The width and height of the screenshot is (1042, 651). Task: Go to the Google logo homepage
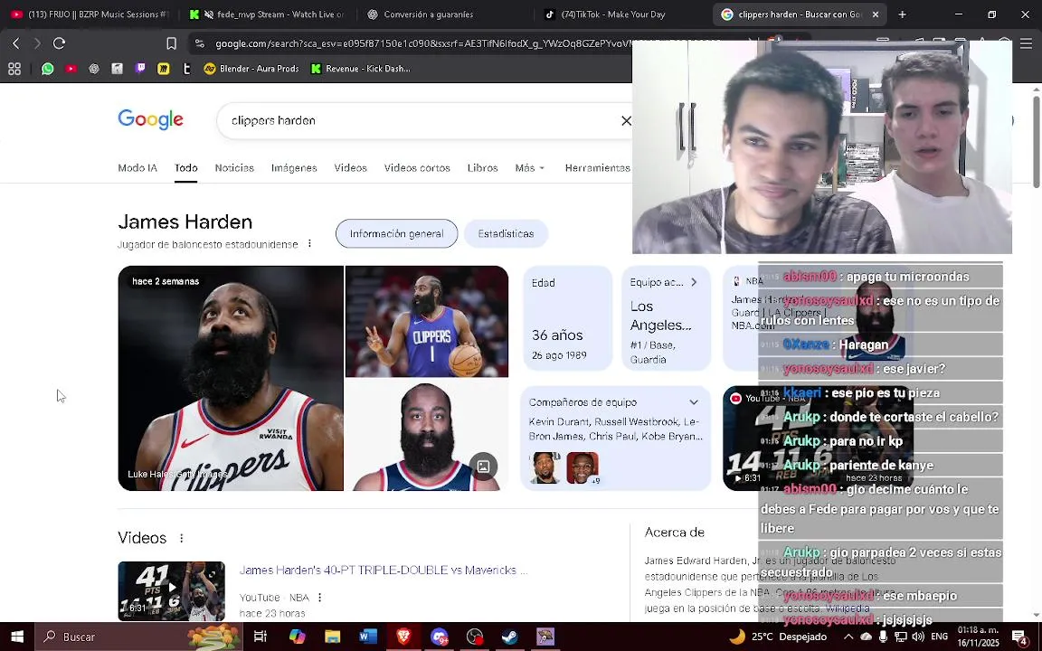(x=151, y=119)
